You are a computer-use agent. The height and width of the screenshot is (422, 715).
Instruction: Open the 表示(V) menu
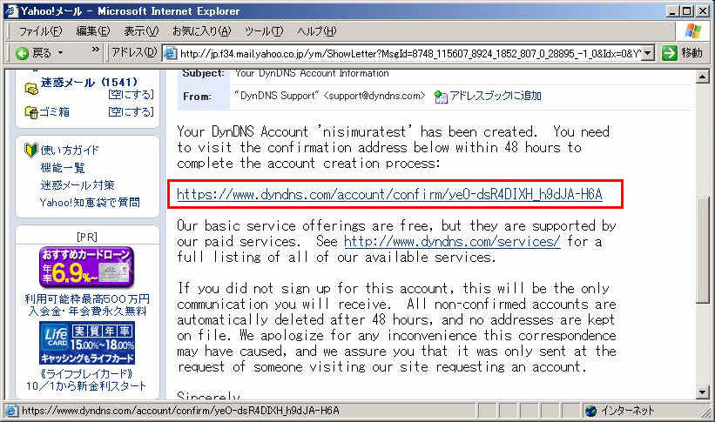pyautogui.click(x=141, y=31)
